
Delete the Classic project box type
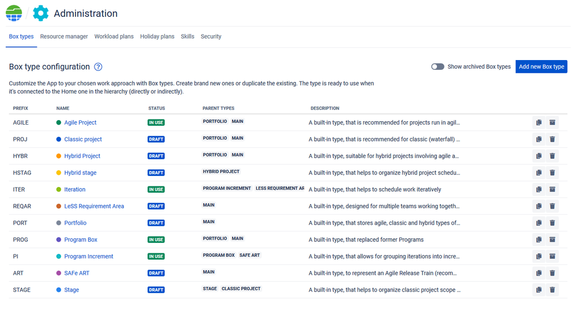point(552,139)
